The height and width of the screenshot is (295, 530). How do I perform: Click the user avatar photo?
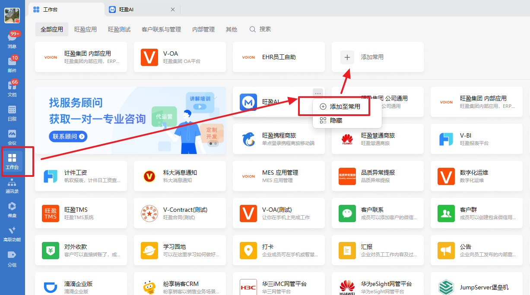[12, 16]
